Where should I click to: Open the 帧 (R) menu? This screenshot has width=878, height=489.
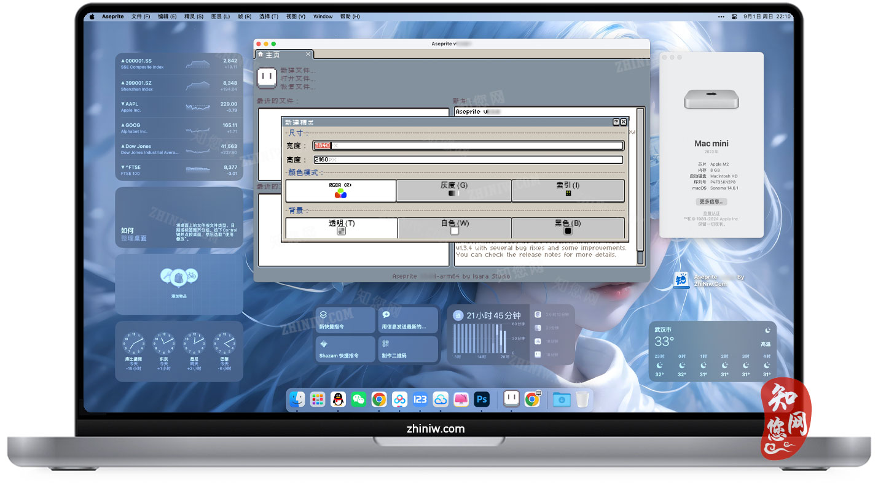click(x=244, y=17)
